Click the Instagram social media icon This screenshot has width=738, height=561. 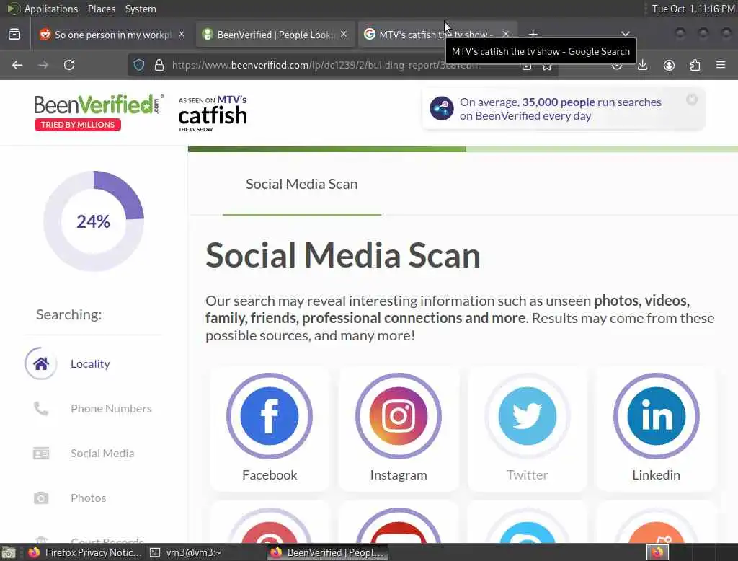tap(398, 416)
